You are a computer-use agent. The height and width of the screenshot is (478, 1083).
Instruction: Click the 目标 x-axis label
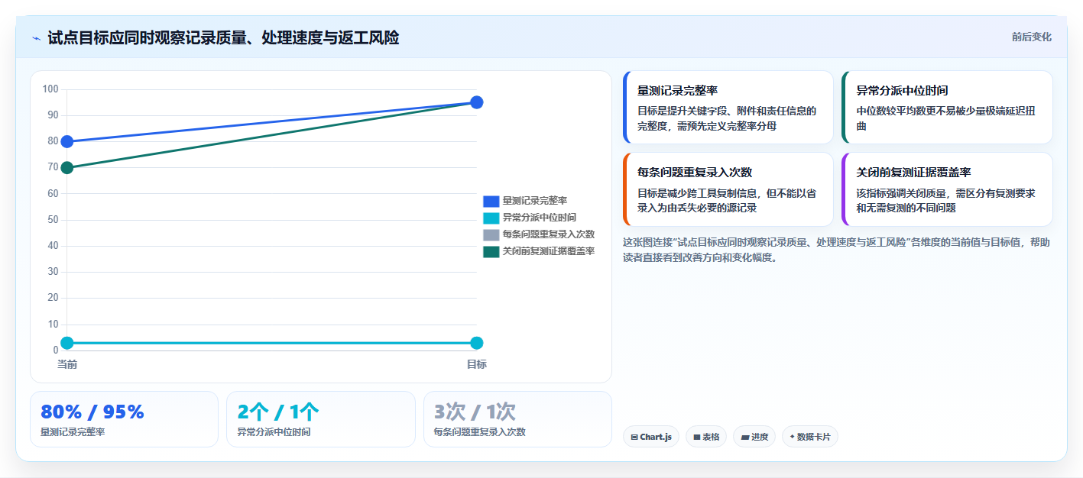476,364
